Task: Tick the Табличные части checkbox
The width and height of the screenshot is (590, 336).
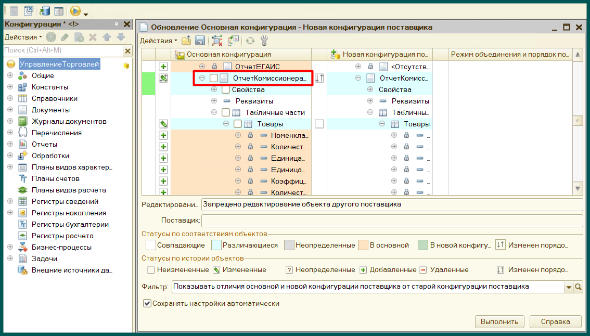Action: 226,112
